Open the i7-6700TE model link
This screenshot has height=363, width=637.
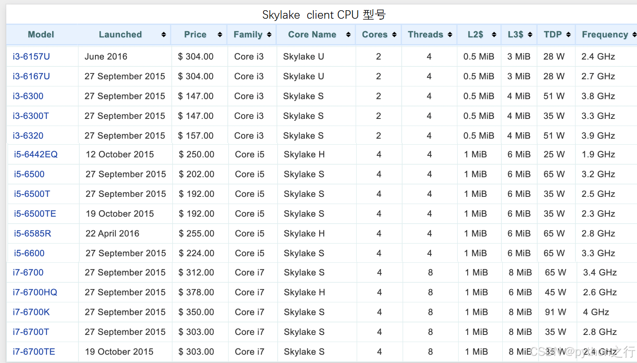(34, 352)
